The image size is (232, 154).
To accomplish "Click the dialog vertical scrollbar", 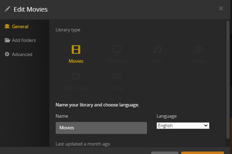I will 228,80.
